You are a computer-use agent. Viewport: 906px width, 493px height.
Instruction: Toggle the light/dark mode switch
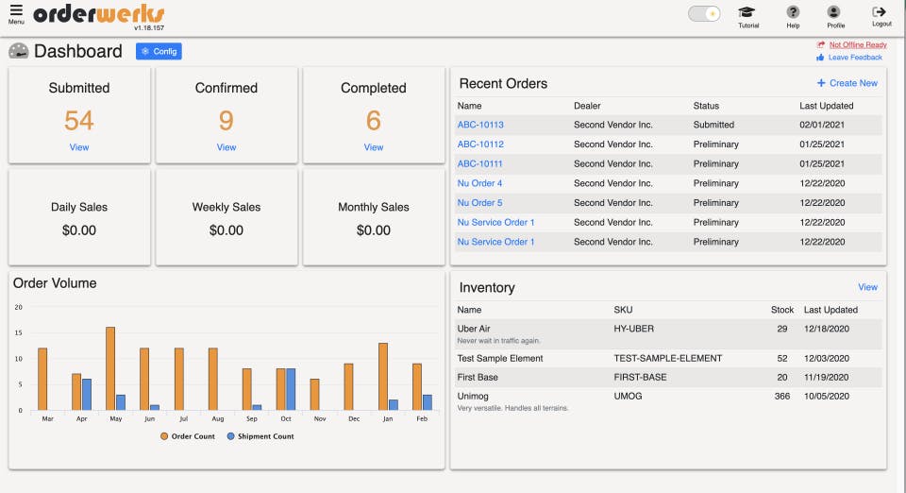click(704, 13)
